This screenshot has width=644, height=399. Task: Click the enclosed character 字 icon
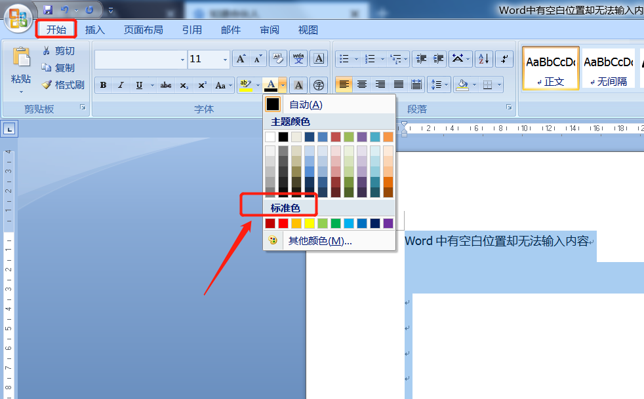(319, 85)
